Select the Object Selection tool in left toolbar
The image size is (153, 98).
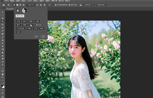[3, 21]
